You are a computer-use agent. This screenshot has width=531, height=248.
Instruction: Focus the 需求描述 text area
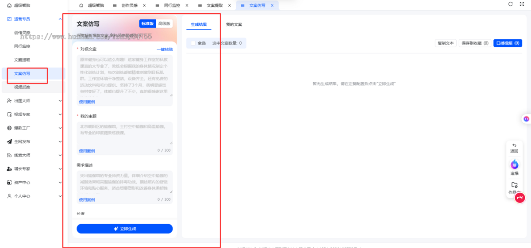coord(125,182)
